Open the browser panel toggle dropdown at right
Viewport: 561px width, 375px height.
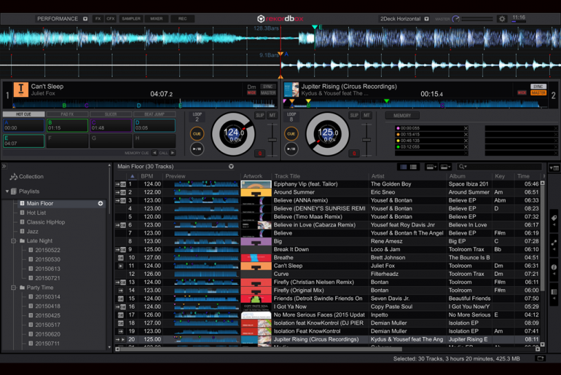pos(554,167)
